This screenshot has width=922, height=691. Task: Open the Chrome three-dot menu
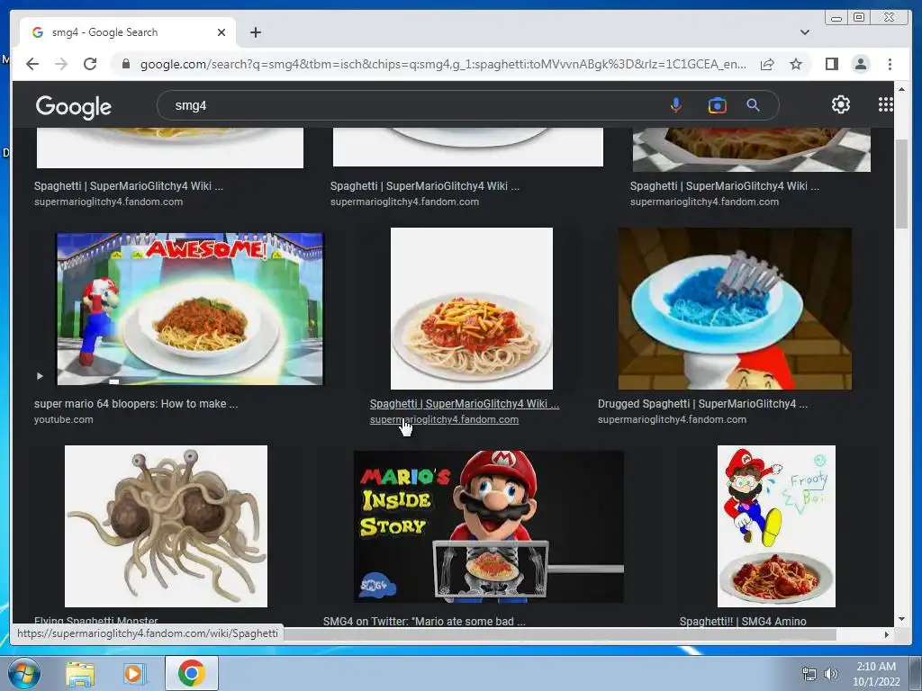(890, 64)
